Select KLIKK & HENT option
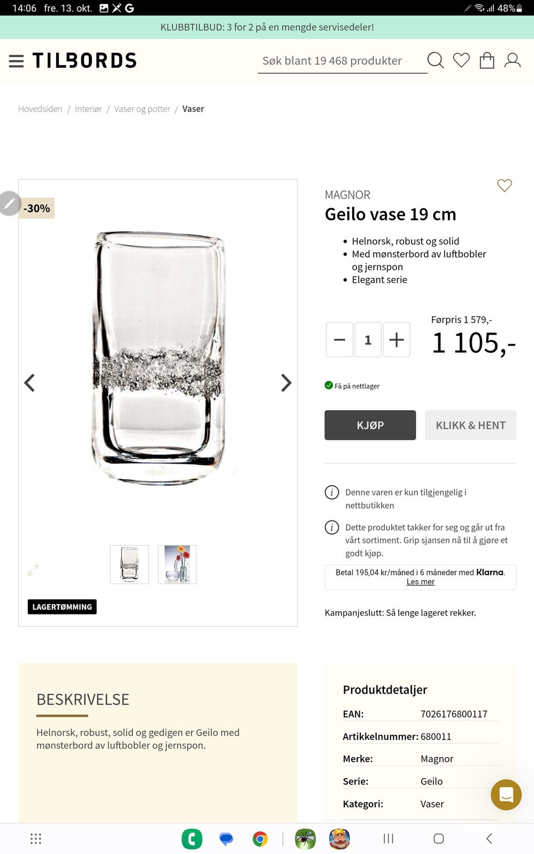 (x=471, y=425)
